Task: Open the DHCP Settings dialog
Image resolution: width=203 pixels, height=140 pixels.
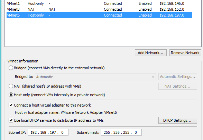Action: [x=178, y=120]
